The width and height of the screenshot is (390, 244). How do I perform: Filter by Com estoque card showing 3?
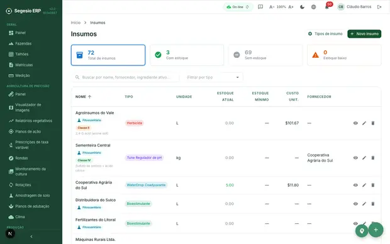[x=187, y=55]
